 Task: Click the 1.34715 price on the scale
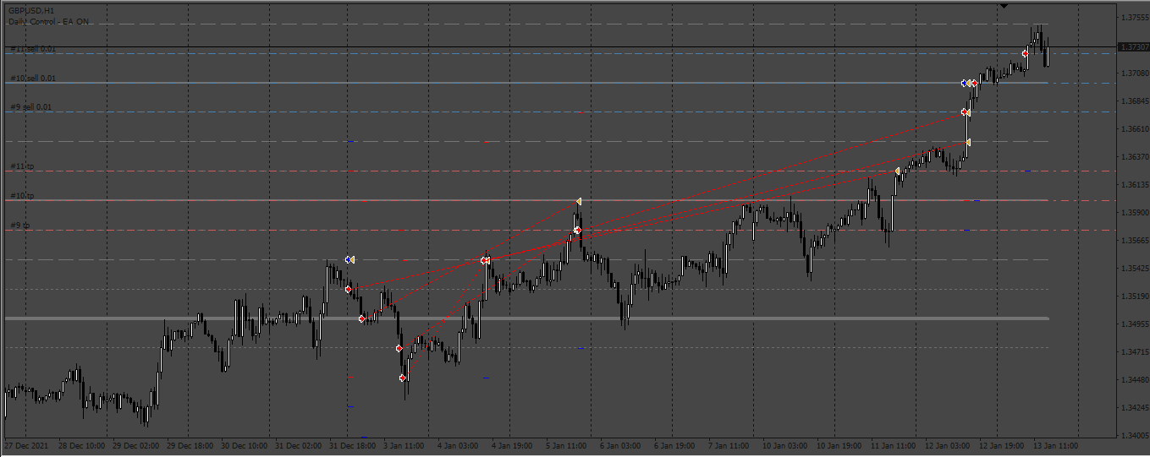pos(1134,352)
